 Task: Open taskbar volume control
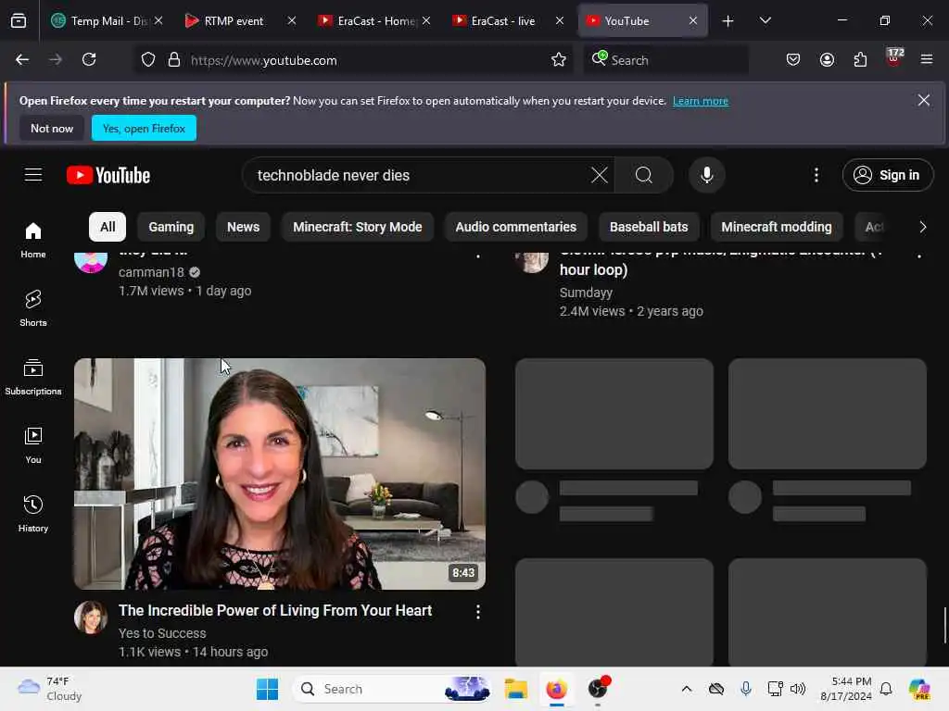[x=798, y=689]
